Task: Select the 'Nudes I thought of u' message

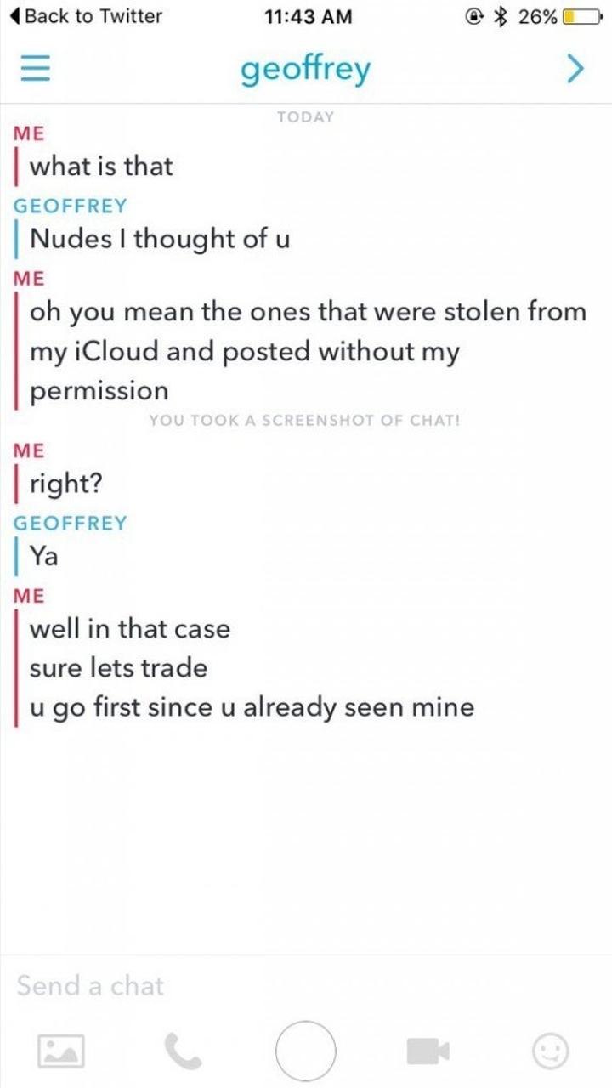Action: pyautogui.click(x=160, y=239)
